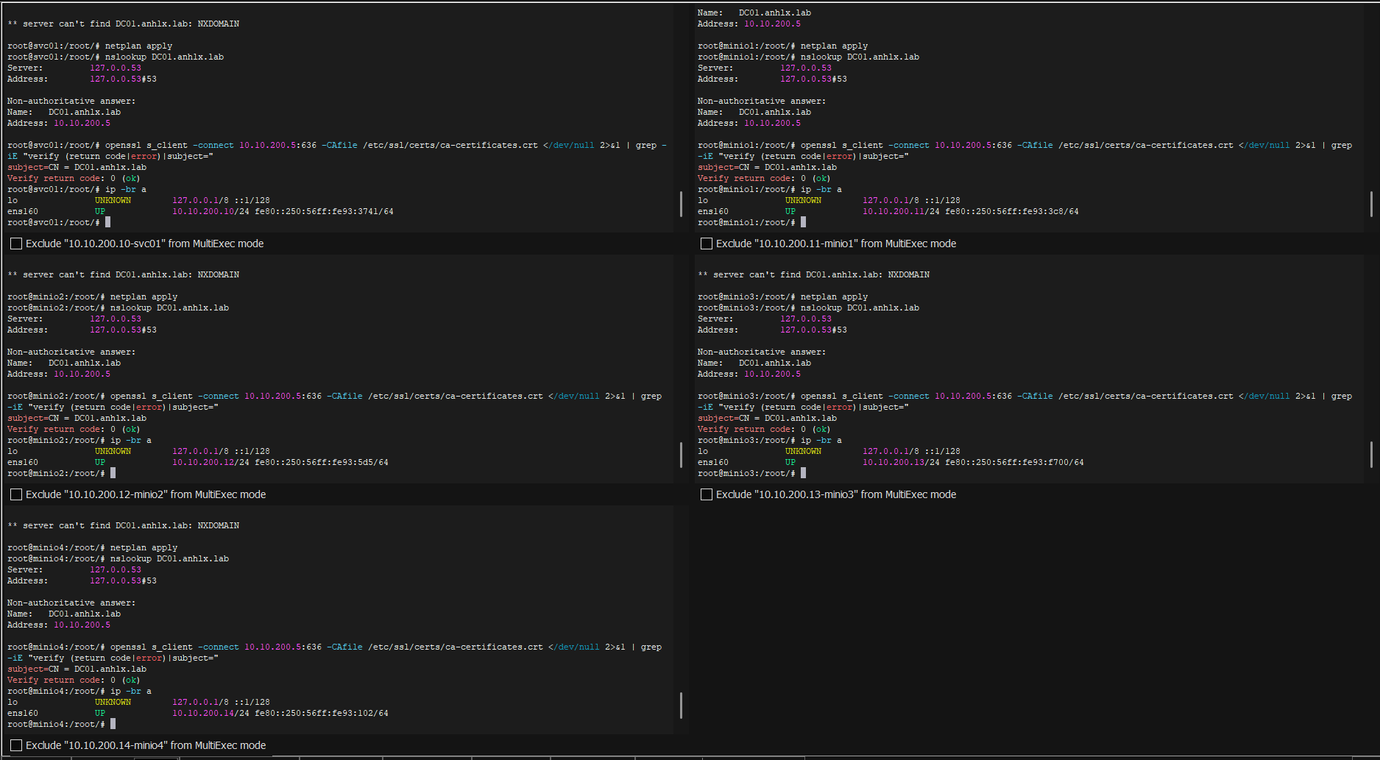
Task: Click the 10.10.200.10/24 address in svc01 terminal
Action: coord(210,212)
